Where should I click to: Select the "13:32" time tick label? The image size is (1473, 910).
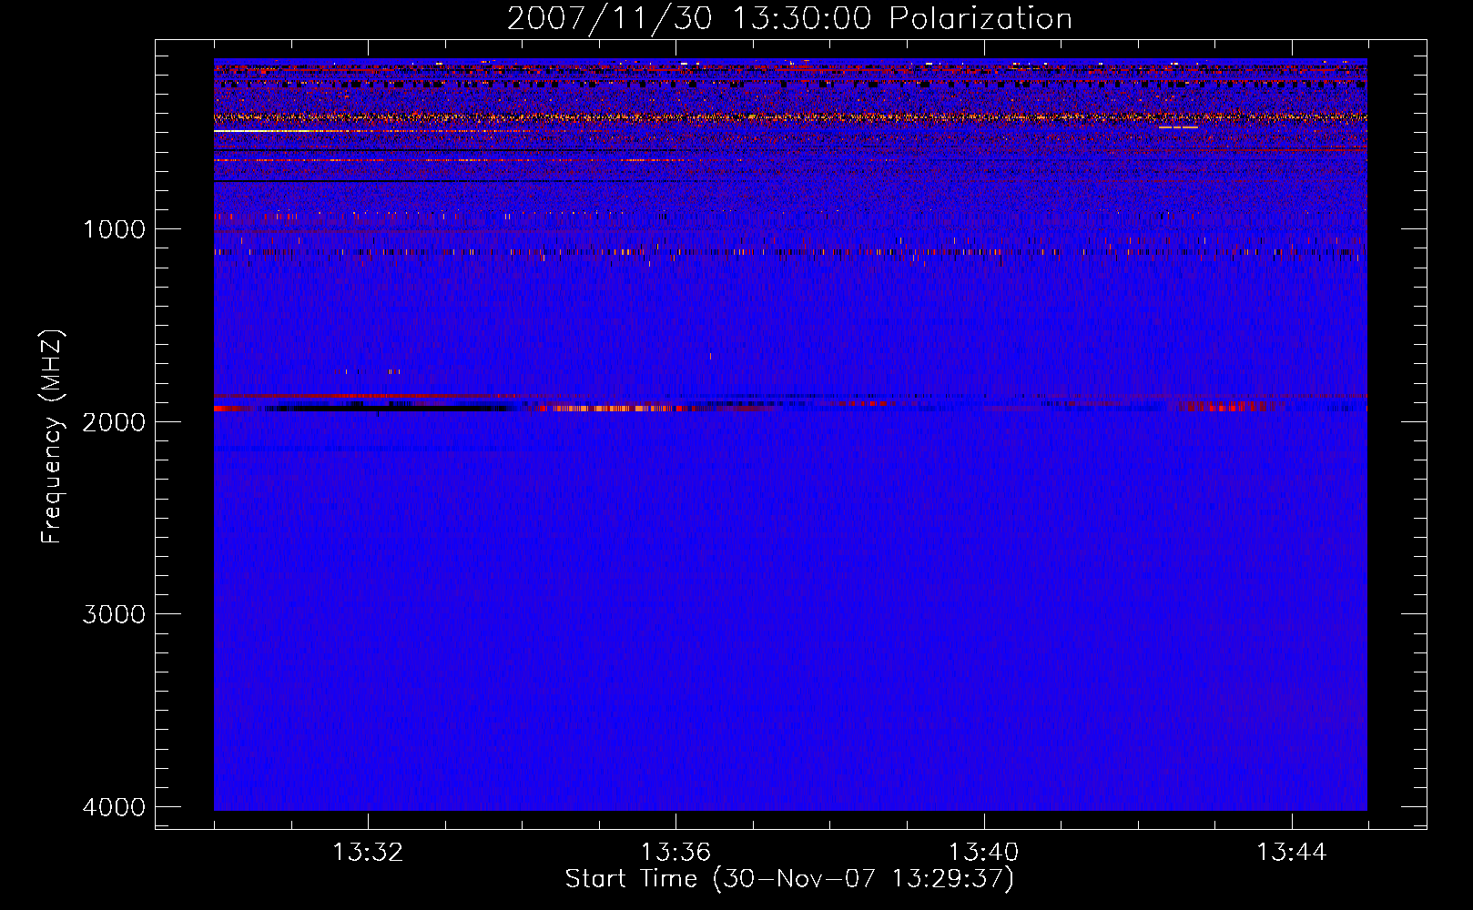pos(368,853)
